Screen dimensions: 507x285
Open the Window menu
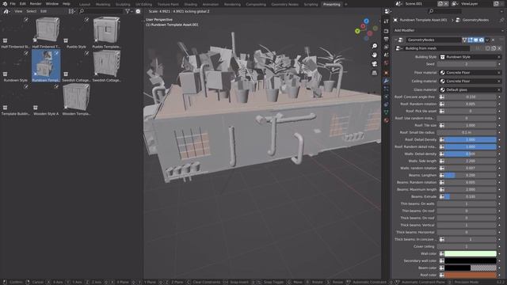tap(52, 4)
